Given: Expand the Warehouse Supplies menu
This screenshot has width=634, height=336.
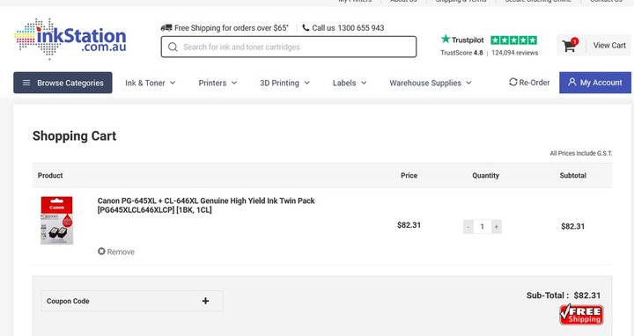Looking at the screenshot, I should [431, 83].
